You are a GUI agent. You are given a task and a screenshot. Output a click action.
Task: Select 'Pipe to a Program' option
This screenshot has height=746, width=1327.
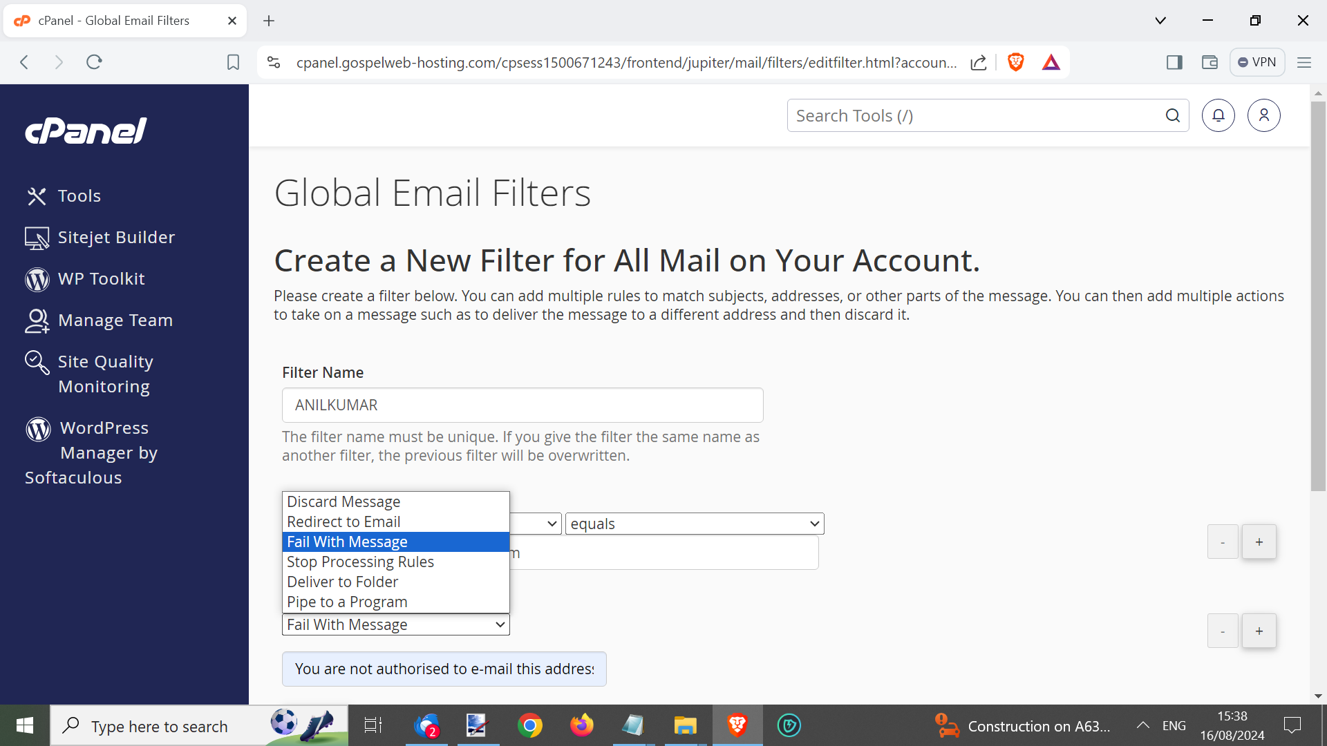point(347,602)
